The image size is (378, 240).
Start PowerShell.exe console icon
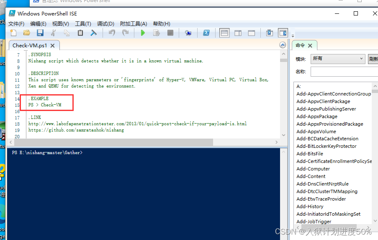pyautogui.click(x=206, y=33)
